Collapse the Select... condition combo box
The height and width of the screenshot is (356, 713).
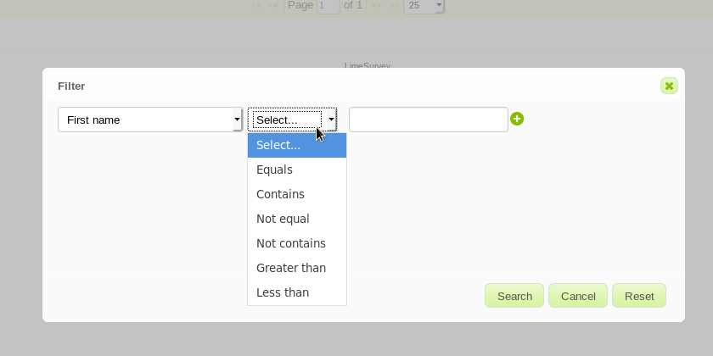coord(292,120)
